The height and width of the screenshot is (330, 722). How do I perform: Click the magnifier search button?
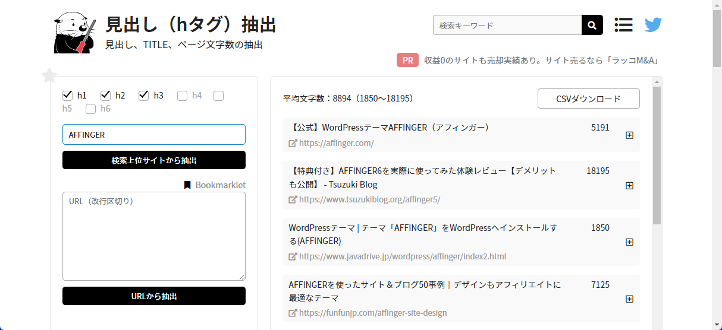(x=592, y=25)
